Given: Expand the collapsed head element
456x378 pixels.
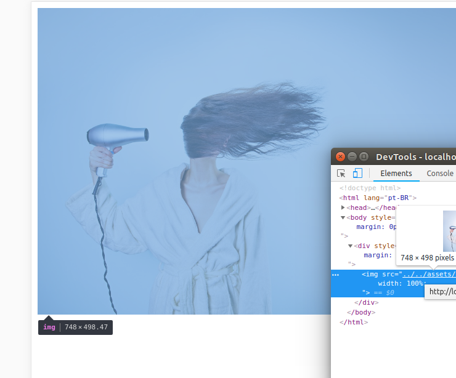Looking at the screenshot, I should pos(343,207).
